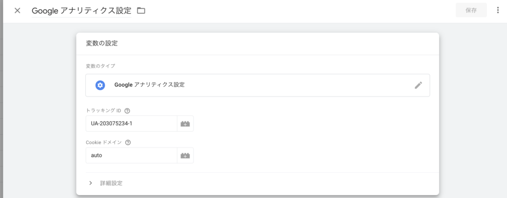Focus the UA-203075234-1 tracking ID input
Screen dimensions: 507x198
[131, 124]
